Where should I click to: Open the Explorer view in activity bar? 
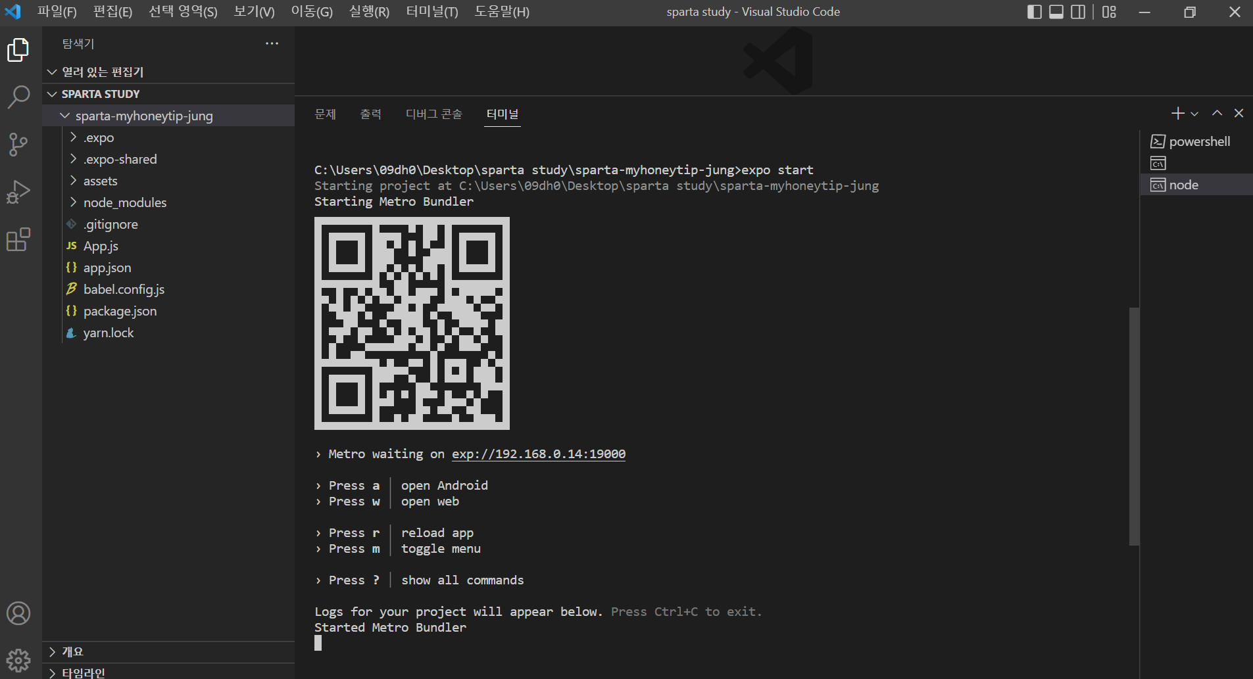[18, 50]
